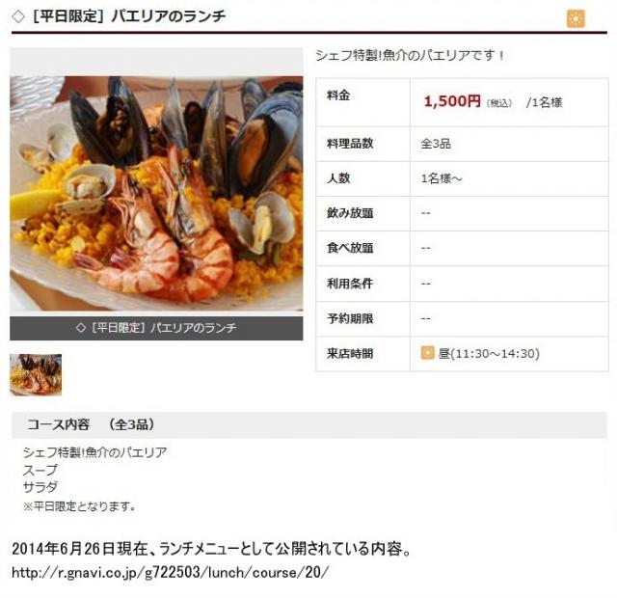Click the orange lunch icon beside the title
Viewport: 617px width, 598px height.
[x=576, y=18]
